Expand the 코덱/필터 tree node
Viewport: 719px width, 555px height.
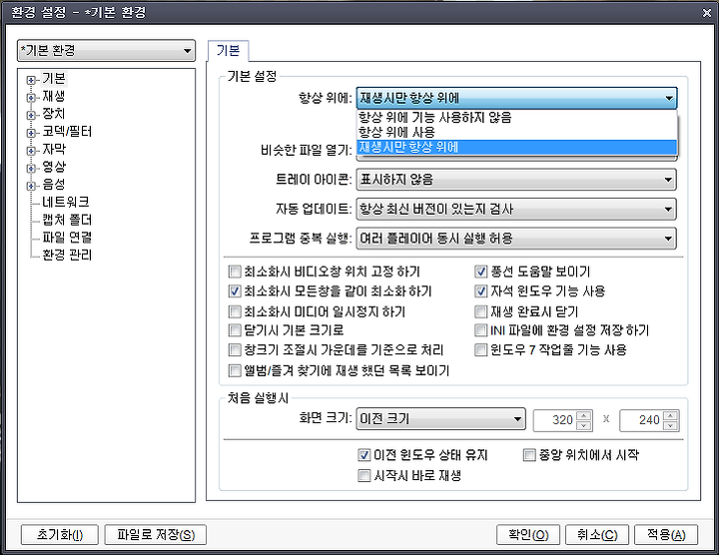pos(31,133)
